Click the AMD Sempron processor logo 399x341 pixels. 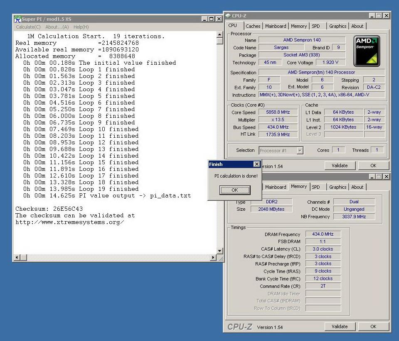(x=367, y=51)
